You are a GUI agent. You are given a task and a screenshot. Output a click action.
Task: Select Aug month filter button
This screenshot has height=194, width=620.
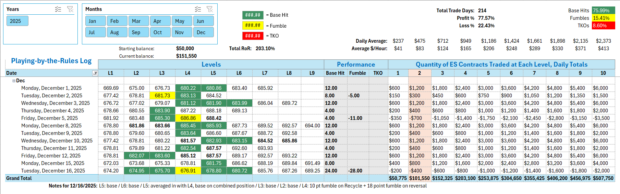pos(117,32)
